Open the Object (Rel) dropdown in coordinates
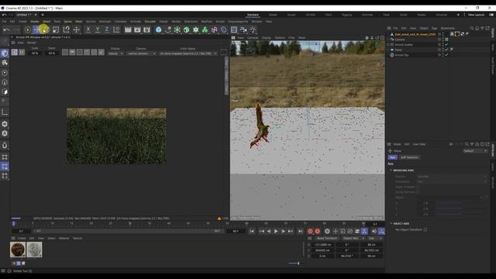The height and width of the screenshot is (279, 496). (x=353, y=238)
